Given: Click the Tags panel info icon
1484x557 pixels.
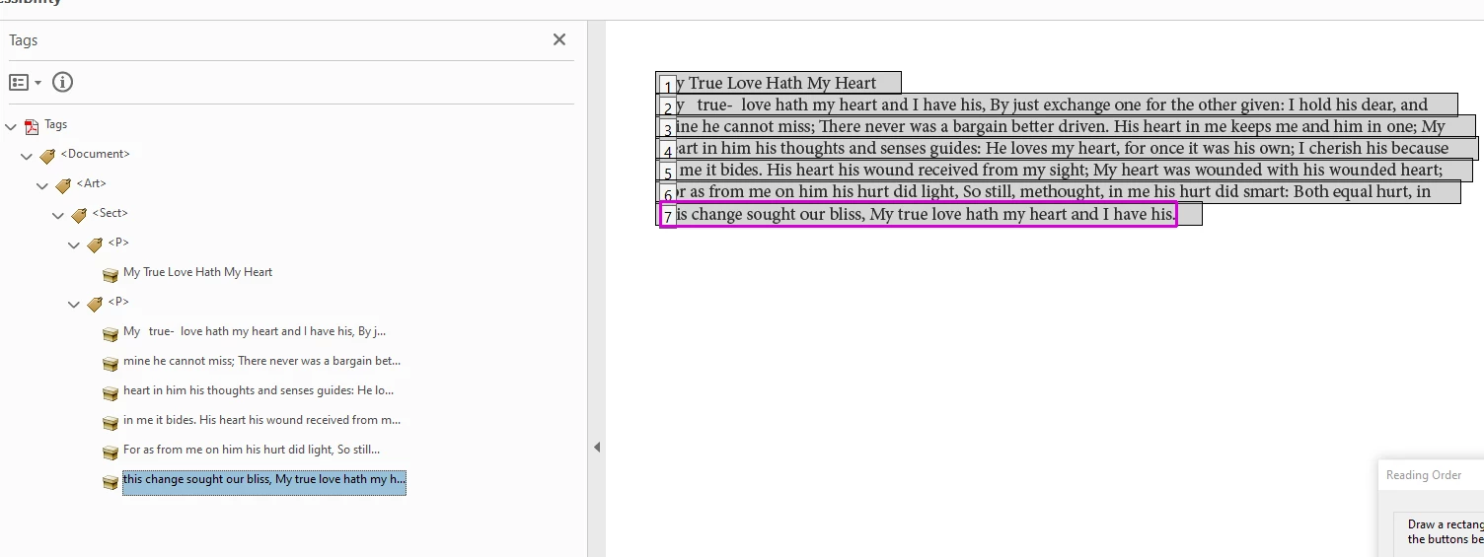Looking at the screenshot, I should pos(63,82).
